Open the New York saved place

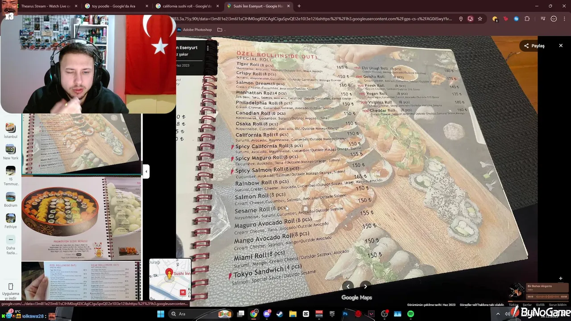tap(10, 152)
